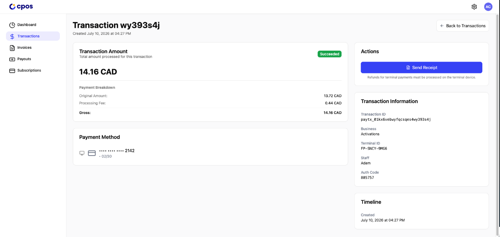The height and width of the screenshot is (237, 500).
Task: Click the Dashboard pie chart icon
Action: tap(12, 25)
